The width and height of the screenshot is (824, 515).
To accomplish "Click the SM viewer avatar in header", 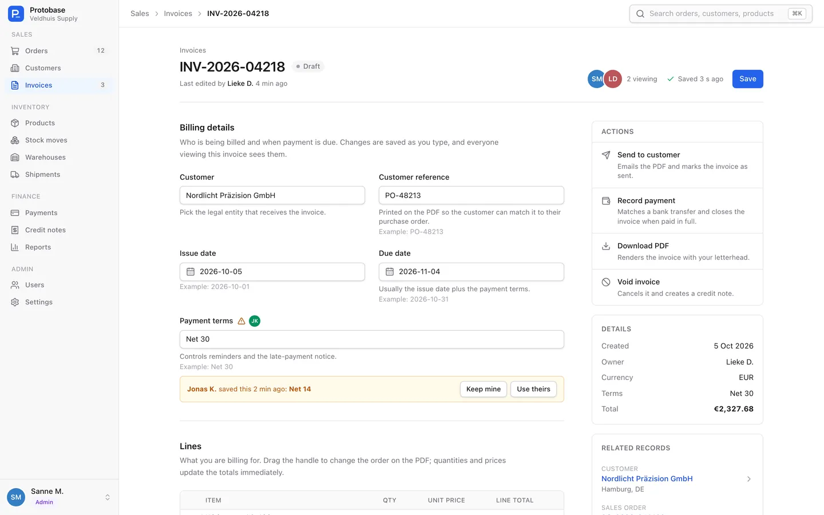I will [x=596, y=79].
